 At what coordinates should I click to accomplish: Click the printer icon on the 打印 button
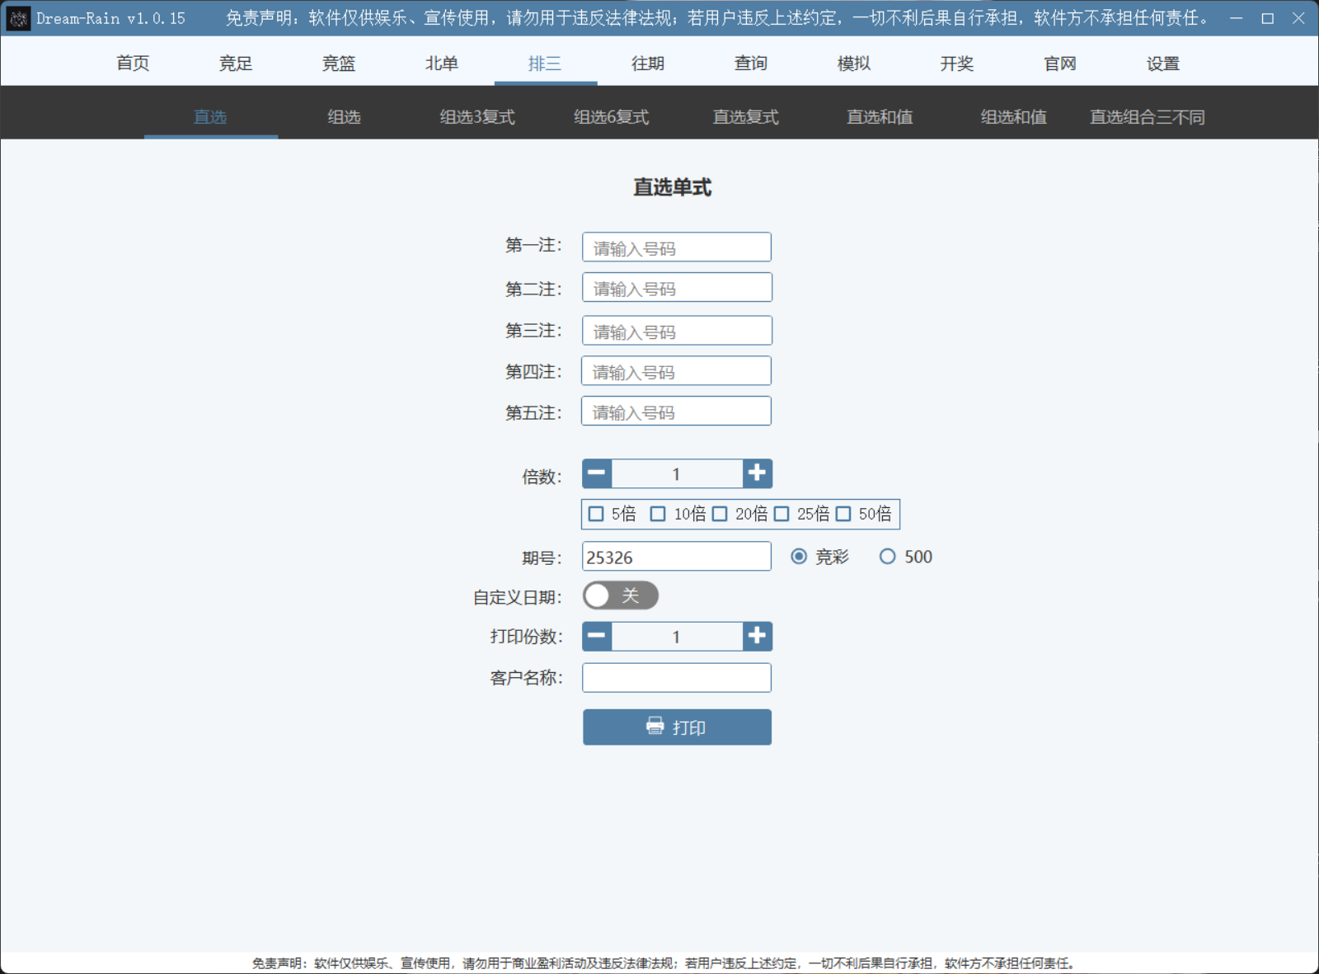coord(654,727)
